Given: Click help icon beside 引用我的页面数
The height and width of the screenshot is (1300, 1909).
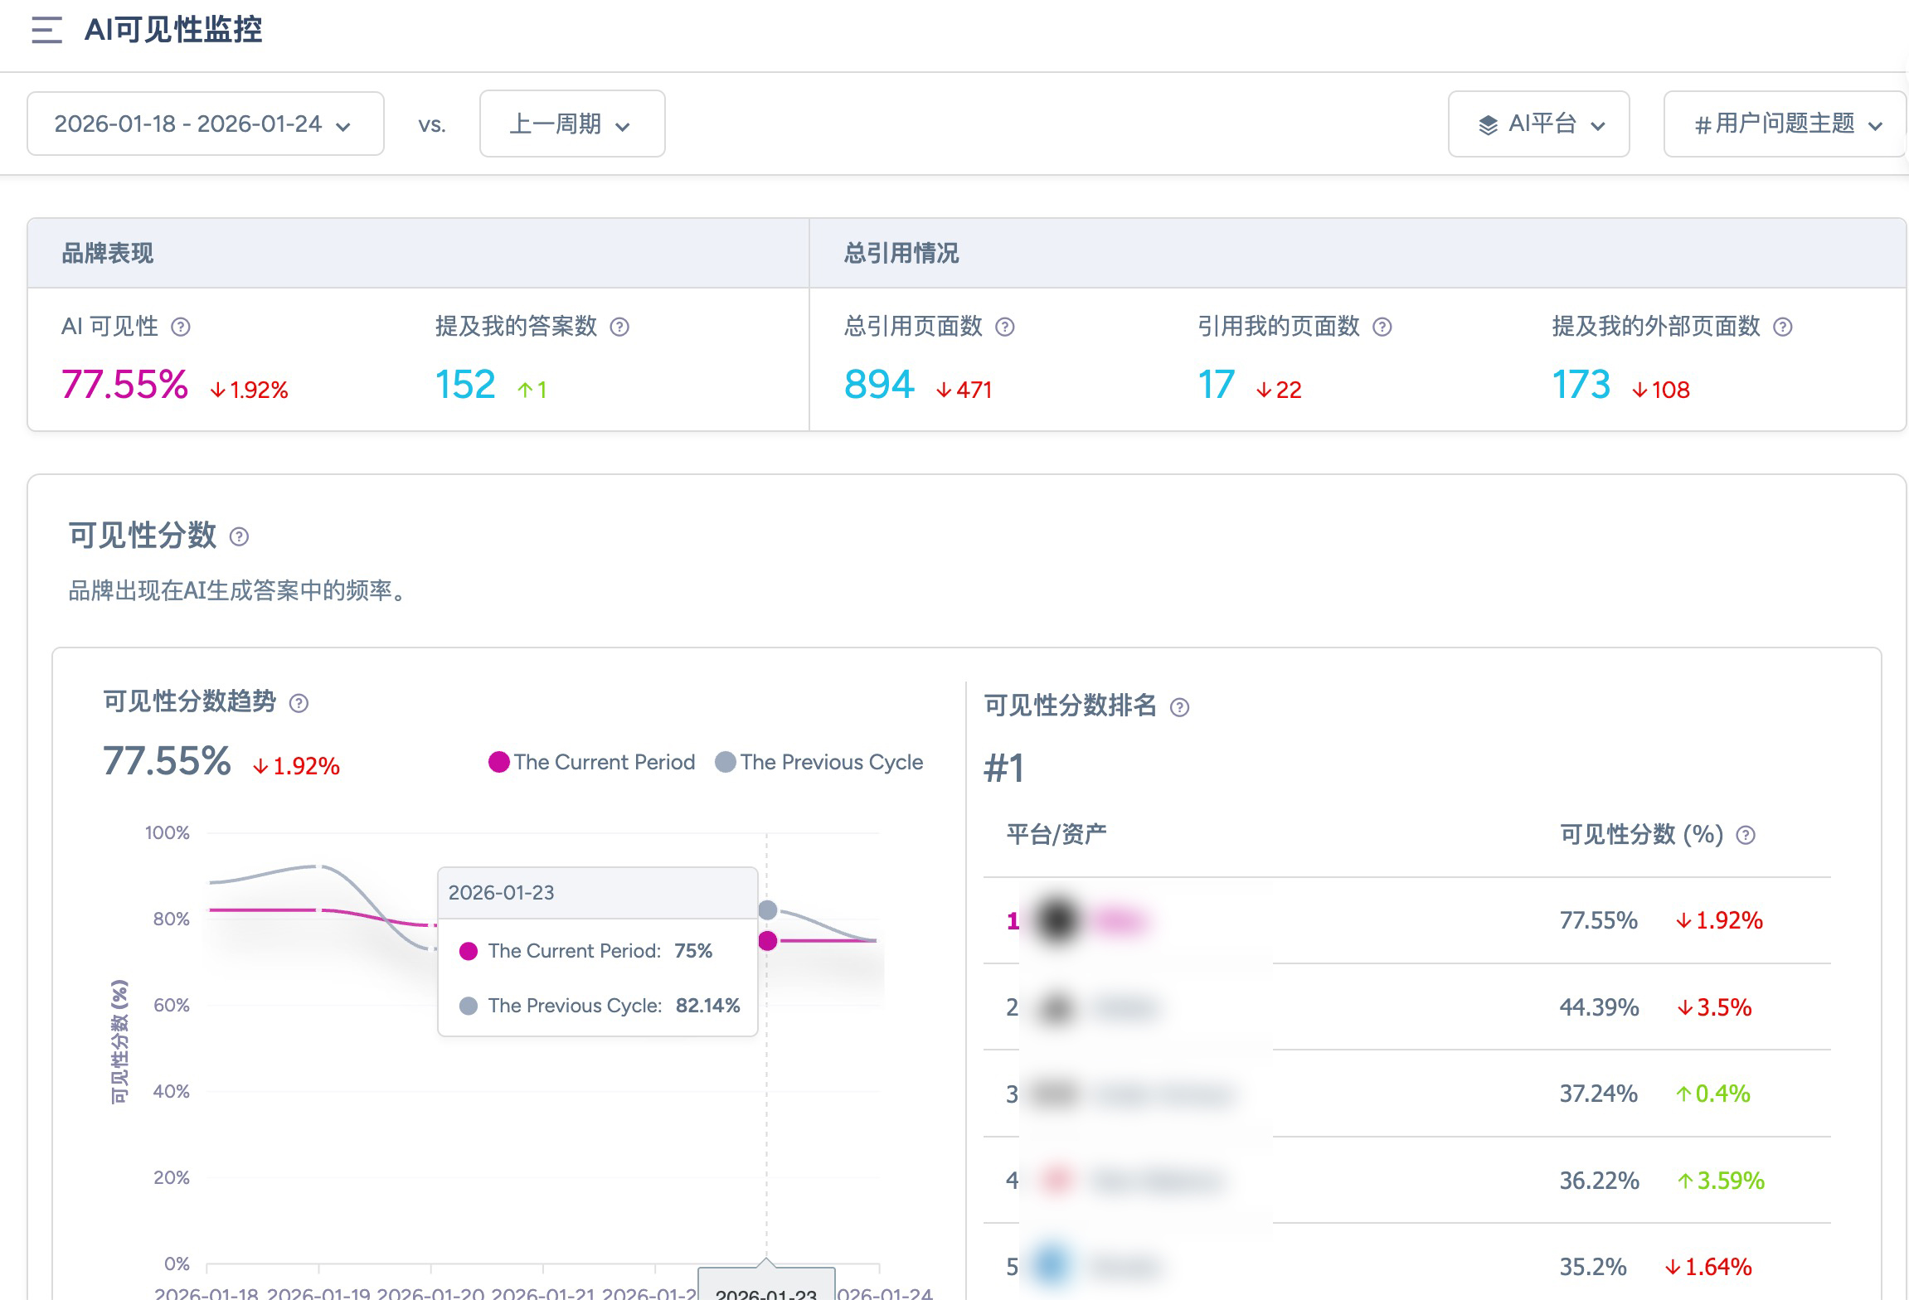Looking at the screenshot, I should pos(1382,327).
